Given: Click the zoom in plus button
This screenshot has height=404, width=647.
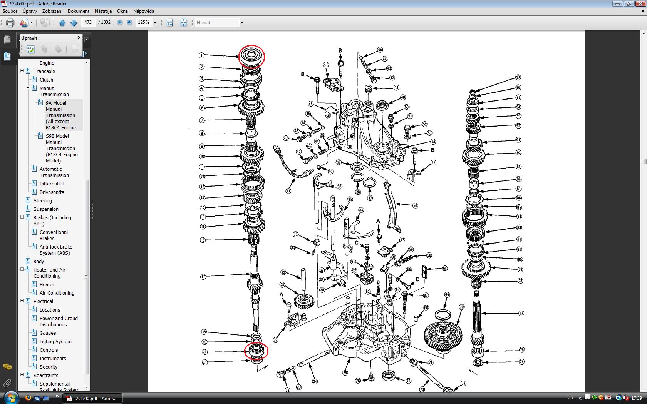Looking at the screenshot, I should click(x=129, y=23).
